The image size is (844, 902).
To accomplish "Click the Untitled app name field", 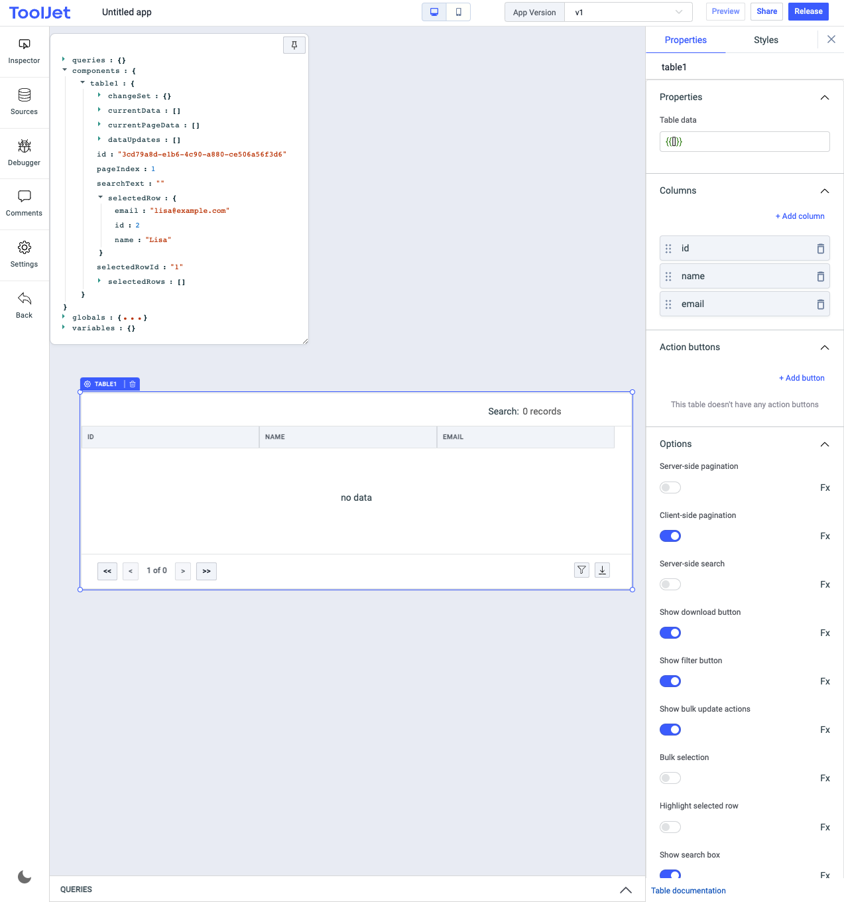I will coord(127,12).
